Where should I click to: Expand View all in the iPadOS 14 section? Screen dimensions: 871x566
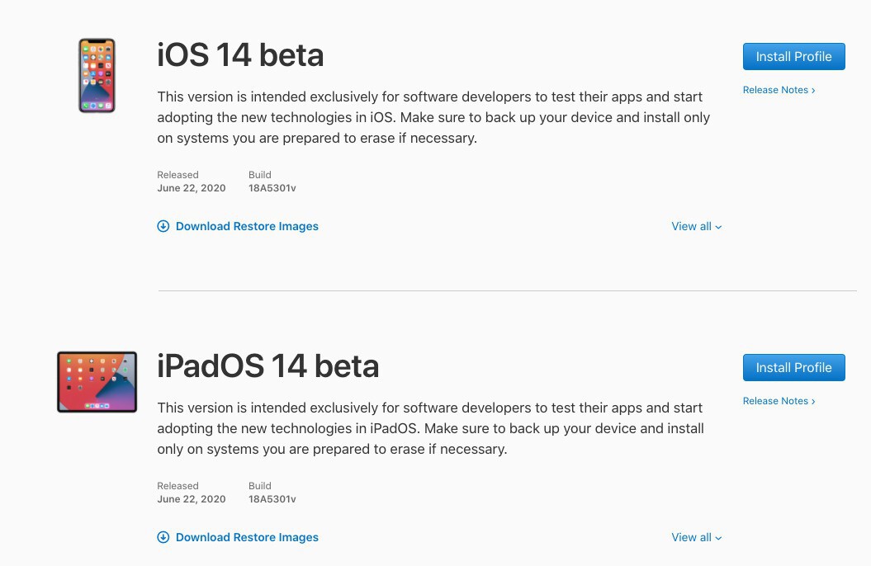696,537
